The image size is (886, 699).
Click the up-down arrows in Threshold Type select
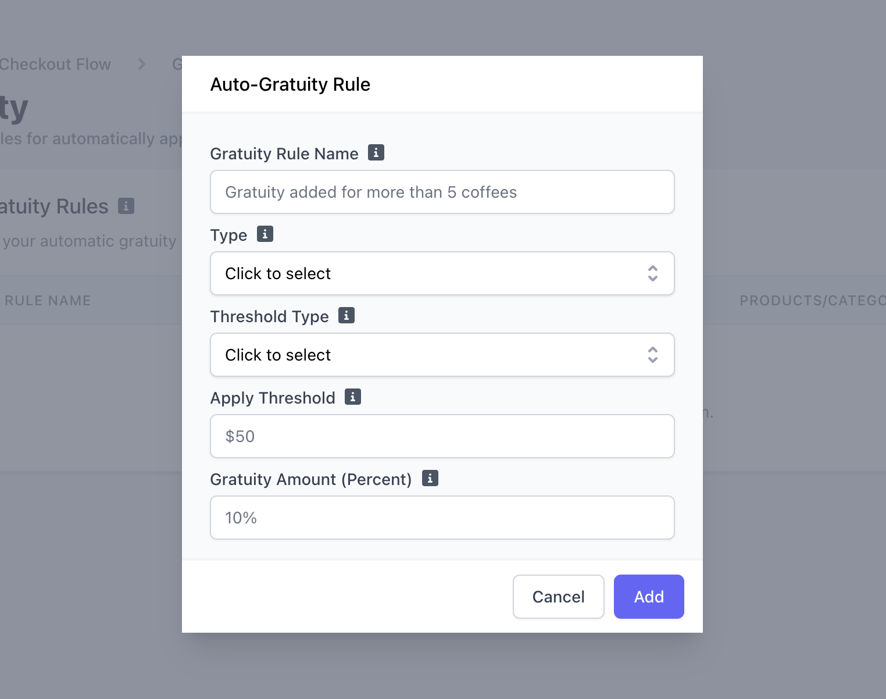(x=653, y=355)
